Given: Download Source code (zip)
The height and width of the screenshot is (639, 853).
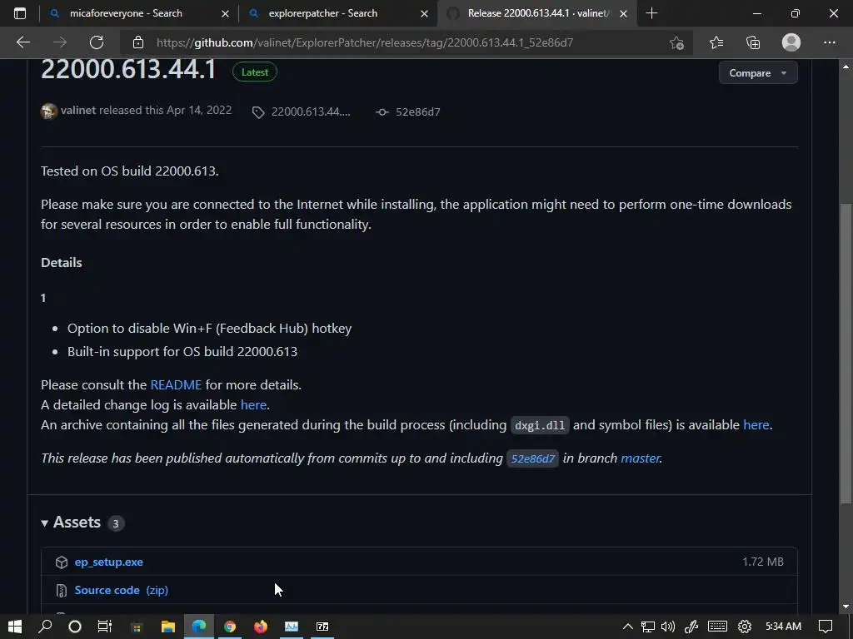Looking at the screenshot, I should (x=122, y=590).
